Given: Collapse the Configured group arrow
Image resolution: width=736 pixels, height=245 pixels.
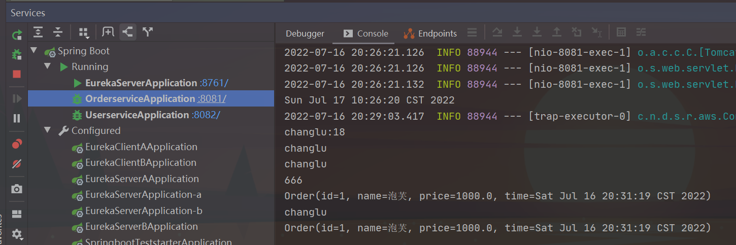Looking at the screenshot, I should 48,130.
